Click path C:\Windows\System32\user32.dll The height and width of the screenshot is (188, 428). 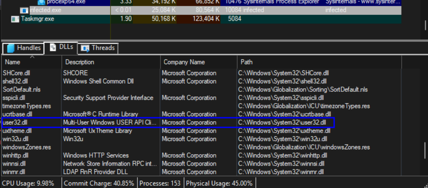click(282, 123)
